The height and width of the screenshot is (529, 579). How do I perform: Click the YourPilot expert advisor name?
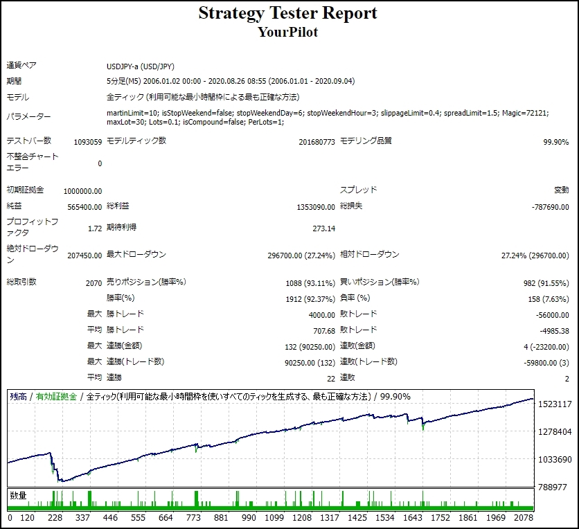(289, 31)
